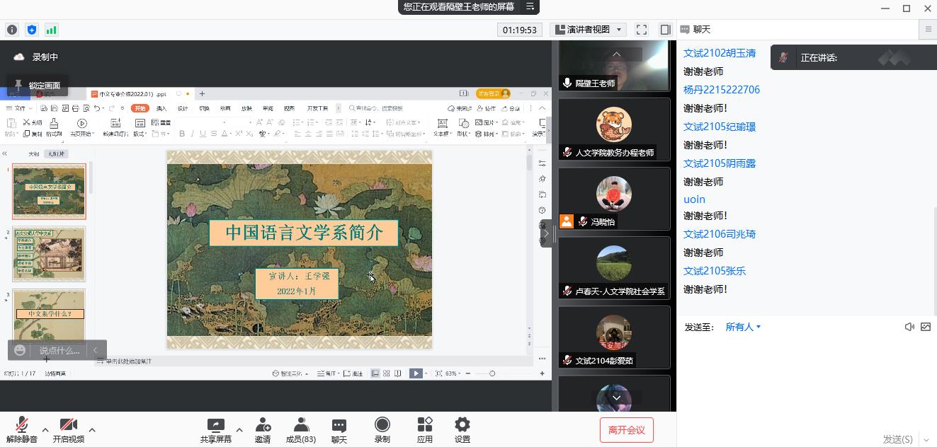Click the meeting info icon
937x447 pixels.
12,30
